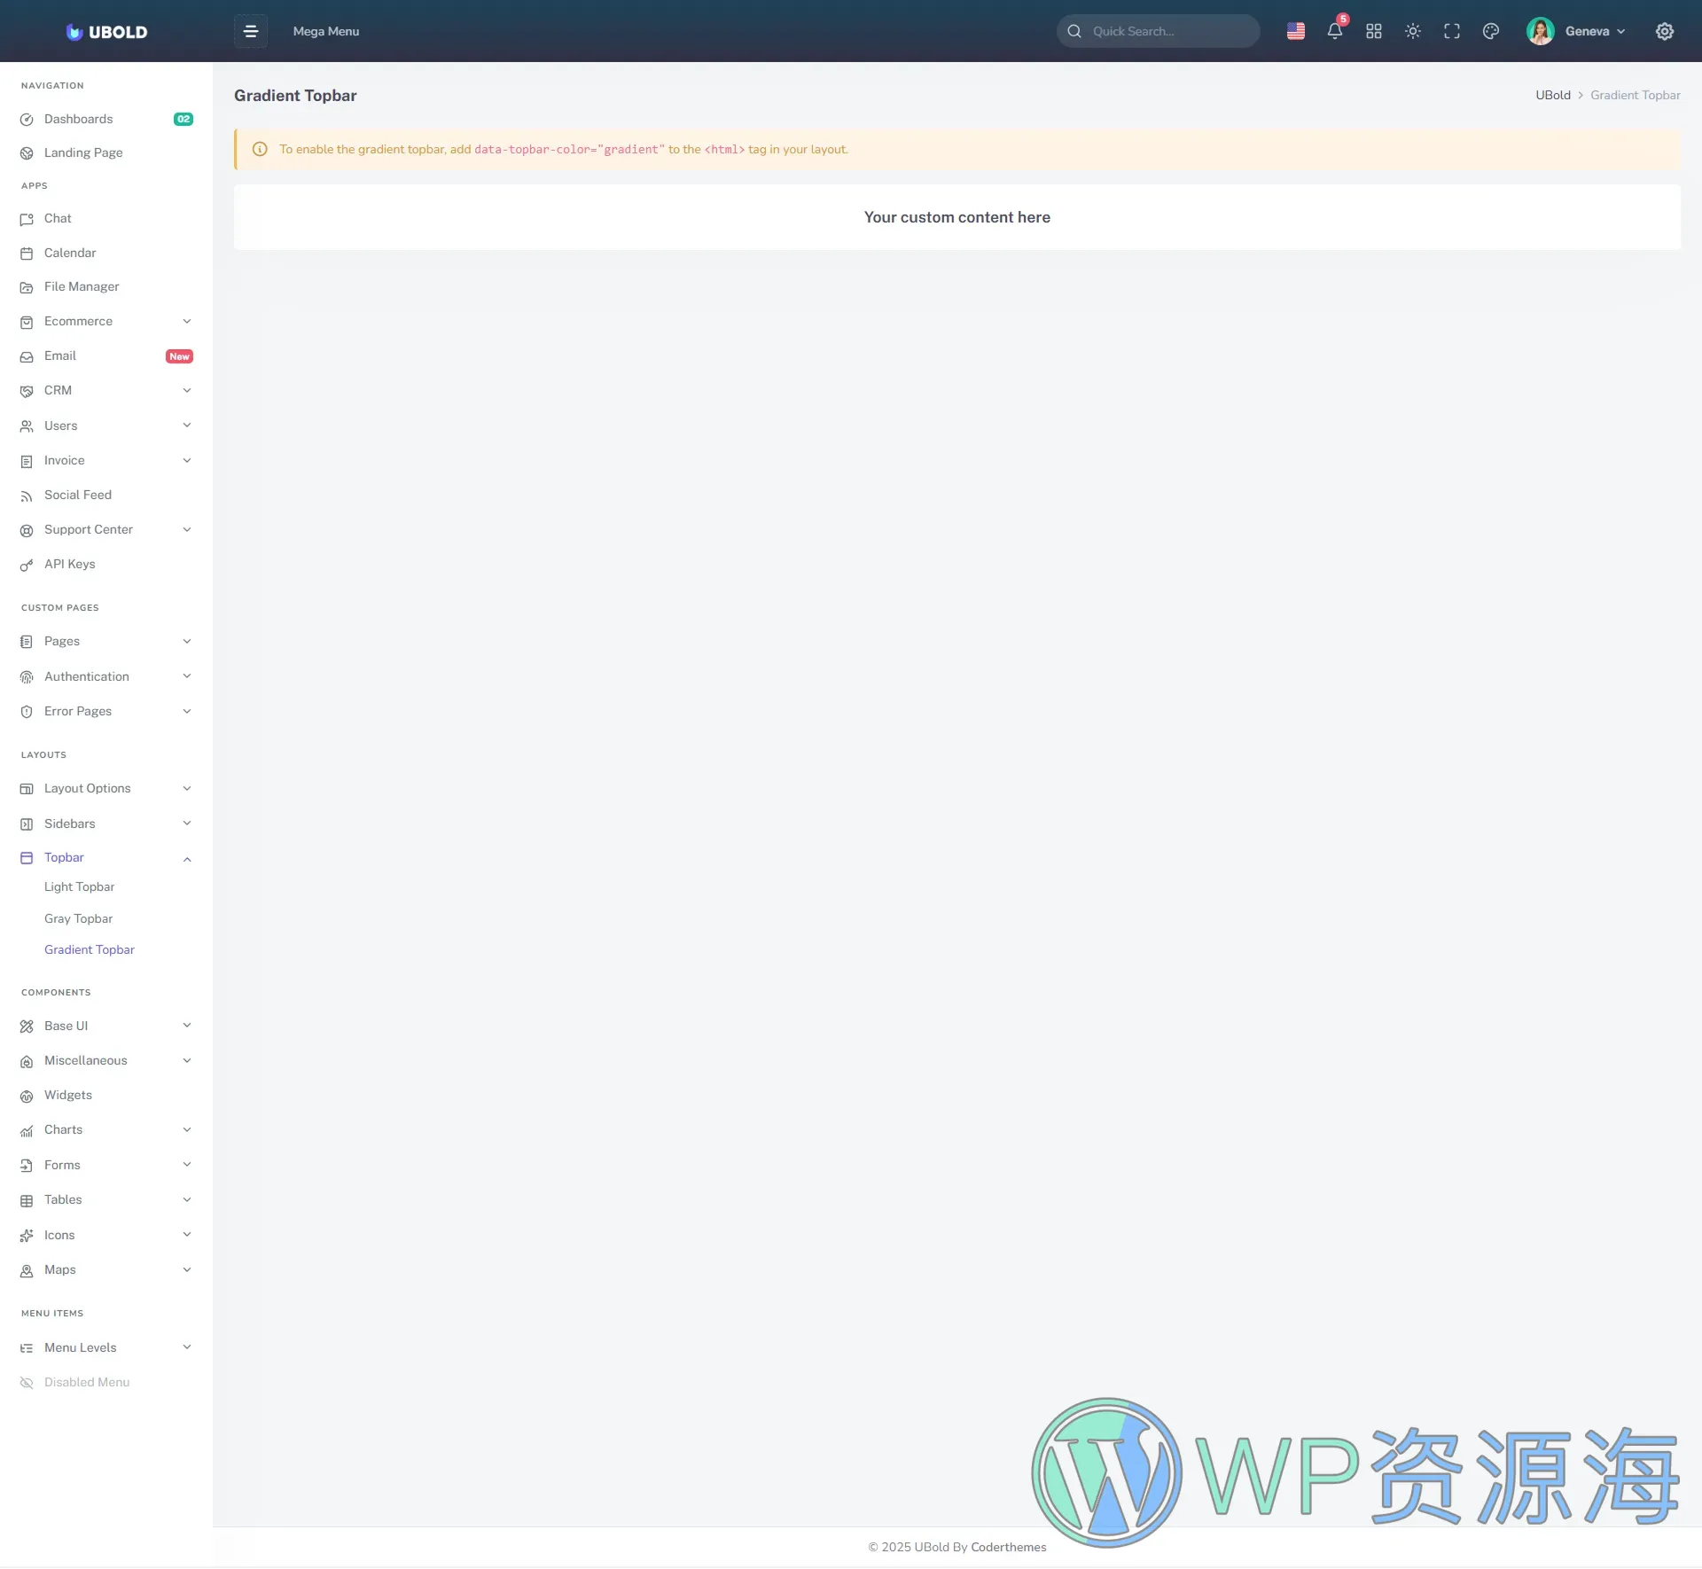Open the Mega Menu
The height and width of the screenshot is (1569, 1702).
tap(326, 31)
